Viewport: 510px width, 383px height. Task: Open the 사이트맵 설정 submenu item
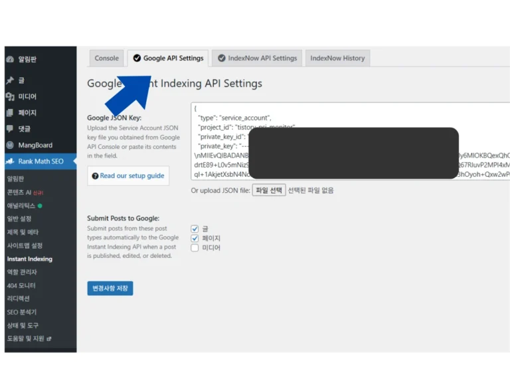(25, 245)
